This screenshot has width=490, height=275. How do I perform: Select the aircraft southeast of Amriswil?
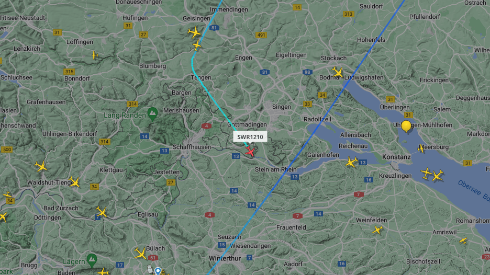coord(463,240)
